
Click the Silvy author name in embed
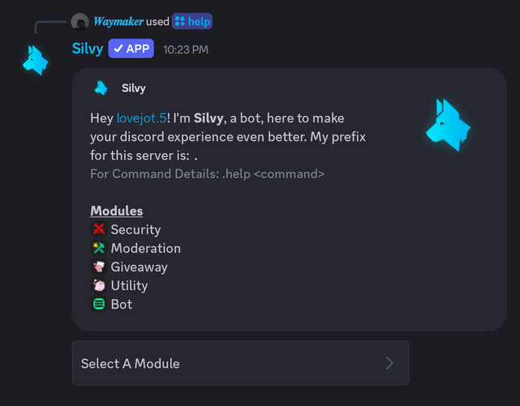pyautogui.click(x=133, y=88)
